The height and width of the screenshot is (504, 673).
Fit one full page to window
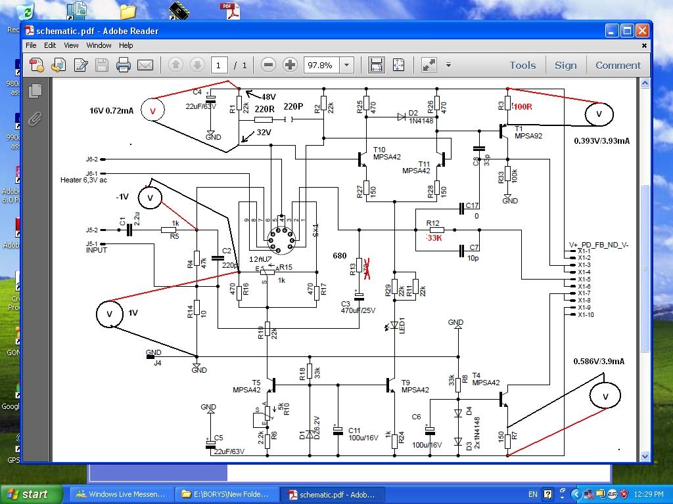[x=399, y=65]
